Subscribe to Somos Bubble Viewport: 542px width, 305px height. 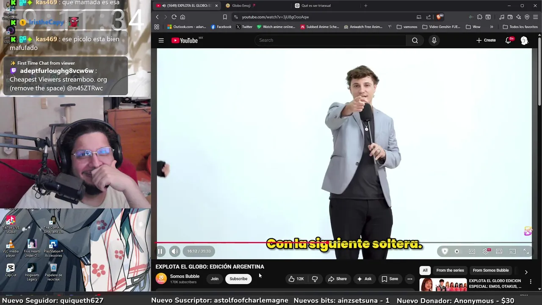(x=238, y=279)
